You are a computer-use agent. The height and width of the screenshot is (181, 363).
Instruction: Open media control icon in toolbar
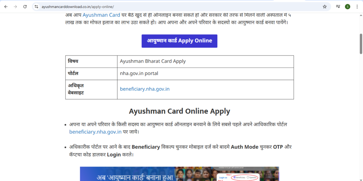point(338,7)
